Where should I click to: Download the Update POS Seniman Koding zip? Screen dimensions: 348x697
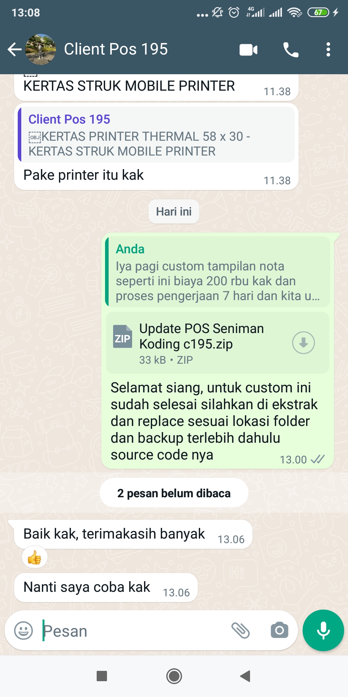point(303,343)
